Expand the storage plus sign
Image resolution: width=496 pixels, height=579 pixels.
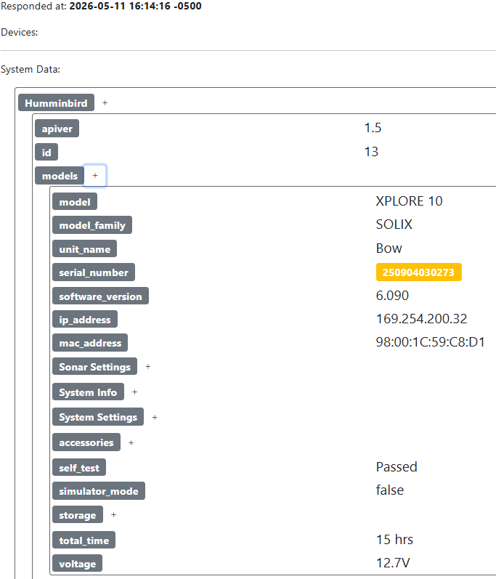click(x=114, y=515)
